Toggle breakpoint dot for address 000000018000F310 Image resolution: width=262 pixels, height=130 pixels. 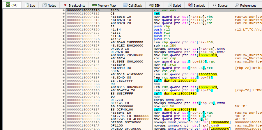63,10
